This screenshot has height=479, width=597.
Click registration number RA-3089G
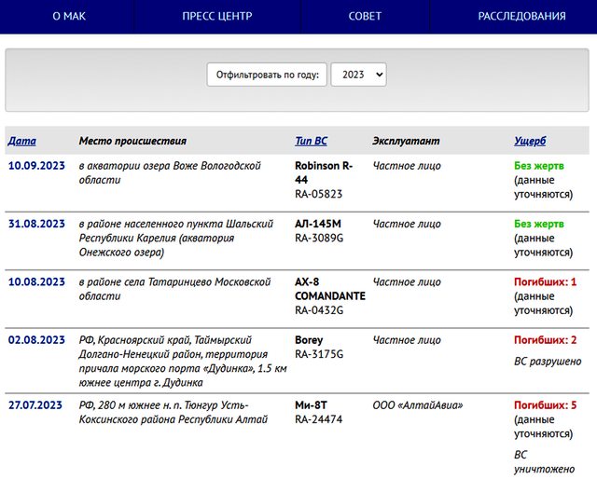[x=319, y=239]
